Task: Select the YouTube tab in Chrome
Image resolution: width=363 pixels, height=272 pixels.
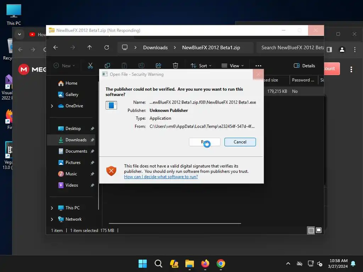Action: pos(38,34)
